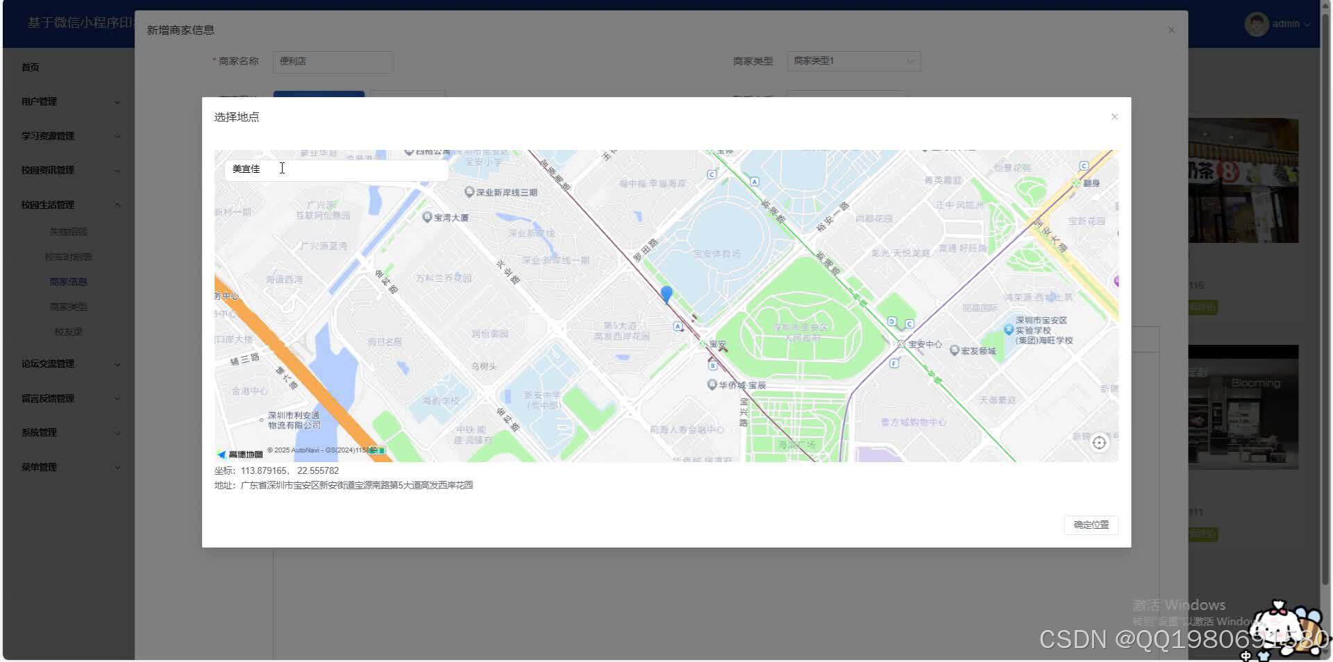Click the 确定位置 button

point(1091,525)
